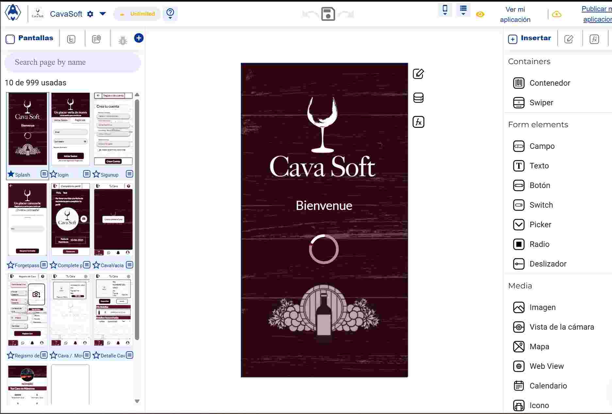Viewport: 612px width, 414px height.
Task: Open the phone device preview dropdown
Action: tap(445, 10)
